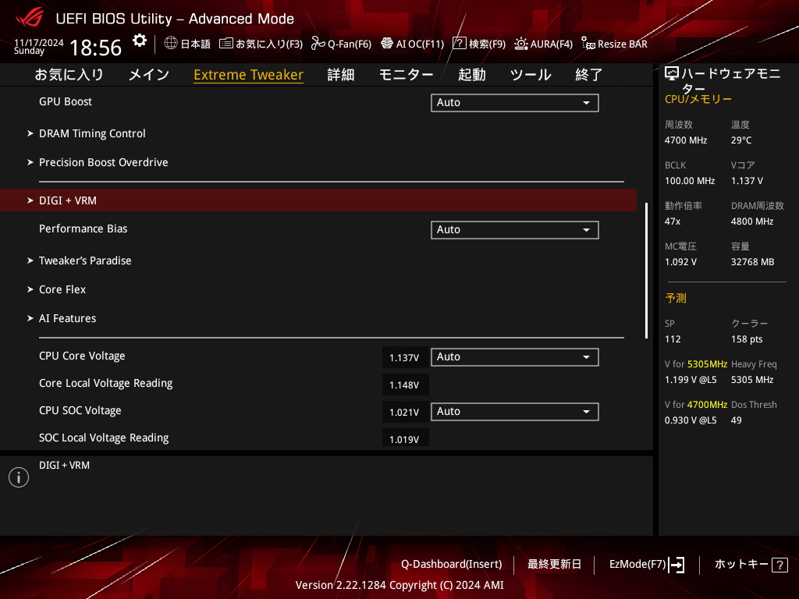This screenshot has height=599, width=799.
Task: Click cooler score 158 pts
Action: [747, 339]
